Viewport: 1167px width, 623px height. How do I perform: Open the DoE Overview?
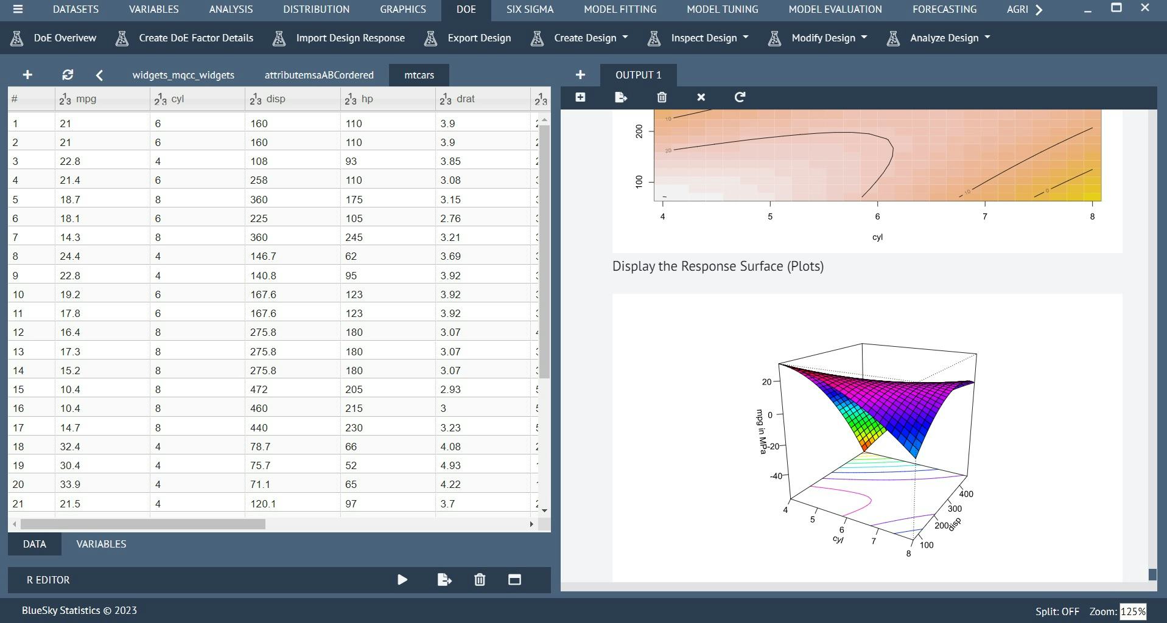coord(62,38)
